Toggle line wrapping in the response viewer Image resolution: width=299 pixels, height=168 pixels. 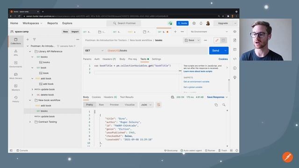pos(158,105)
